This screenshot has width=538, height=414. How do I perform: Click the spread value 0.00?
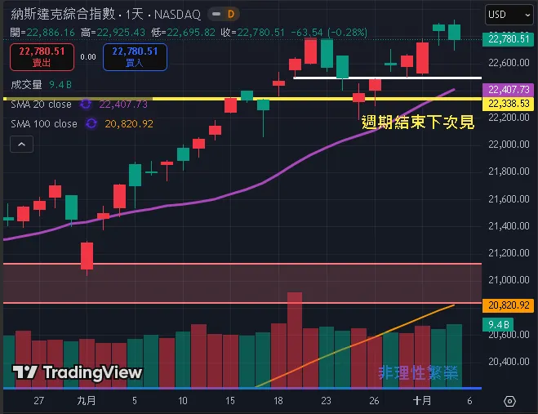[88, 57]
